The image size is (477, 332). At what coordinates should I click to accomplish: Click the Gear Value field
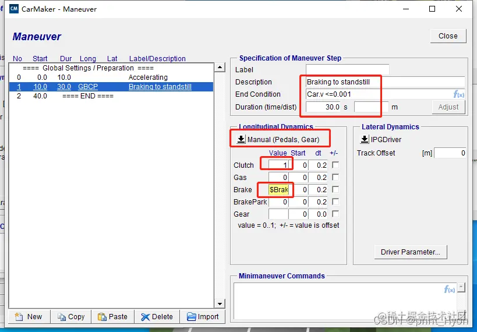(278, 214)
